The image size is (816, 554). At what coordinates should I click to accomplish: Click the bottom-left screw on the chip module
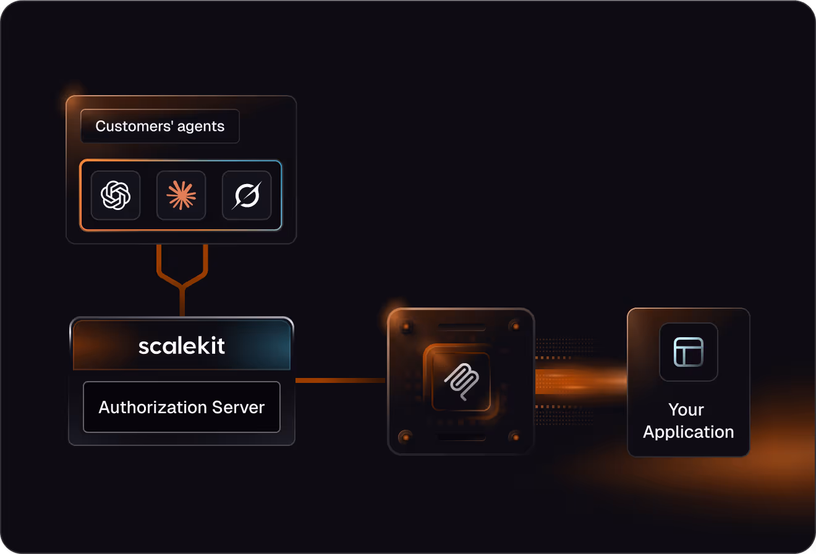[406, 437]
